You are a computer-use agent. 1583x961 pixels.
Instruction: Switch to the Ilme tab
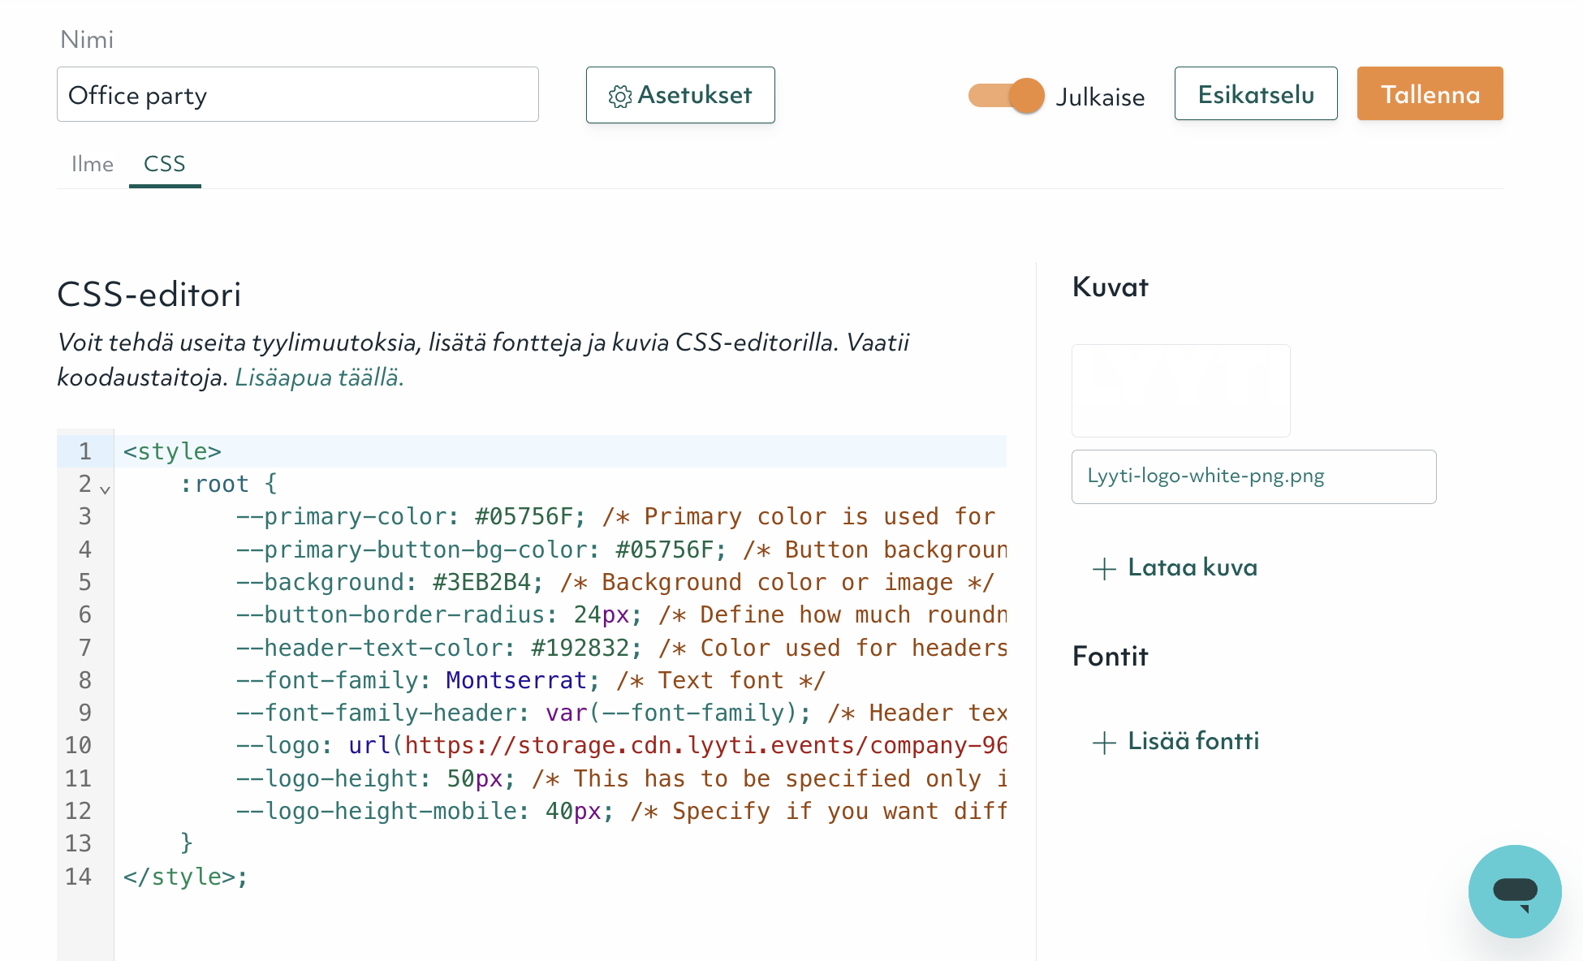93,164
